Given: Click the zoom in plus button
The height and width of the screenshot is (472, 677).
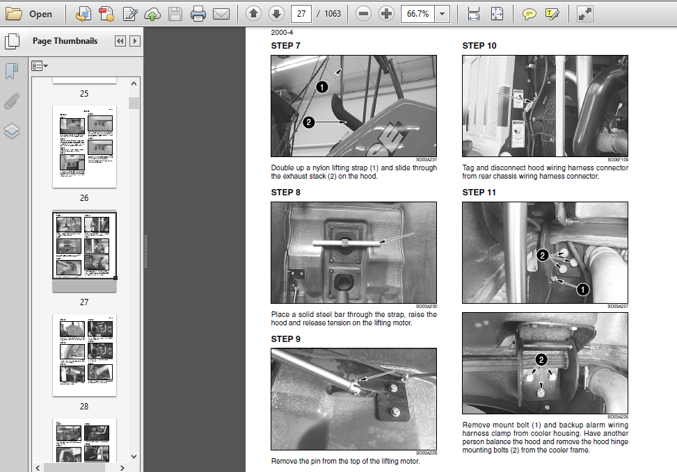Looking at the screenshot, I should point(386,14).
